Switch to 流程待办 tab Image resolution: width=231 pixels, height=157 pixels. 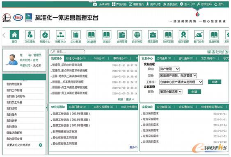(x=57, y=58)
